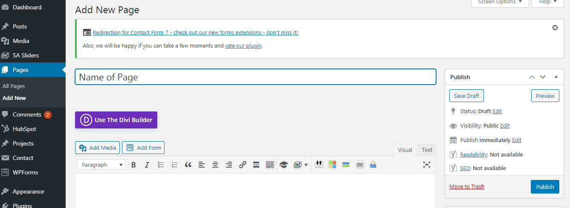
Task: Move Publish box down with arrow
Action: point(543,77)
